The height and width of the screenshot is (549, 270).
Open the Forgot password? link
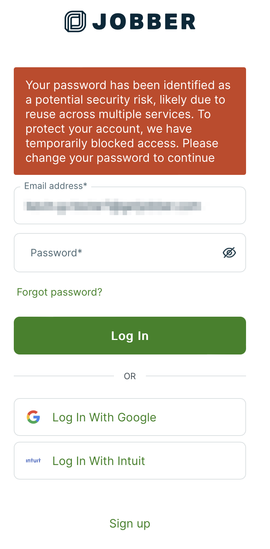(x=60, y=292)
